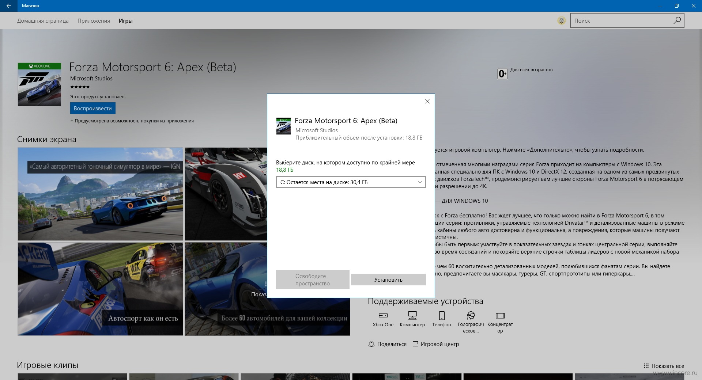This screenshot has width=702, height=380.
Task: Open the Домашняя страница tab
Action: [43, 21]
